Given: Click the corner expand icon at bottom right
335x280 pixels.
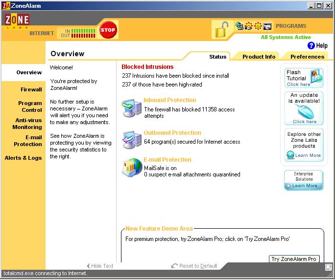Looking at the screenshot, I should (x=329, y=267).
